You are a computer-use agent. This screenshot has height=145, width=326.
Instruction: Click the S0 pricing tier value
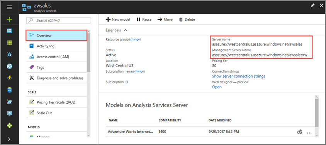pyautogui.click(x=214, y=66)
